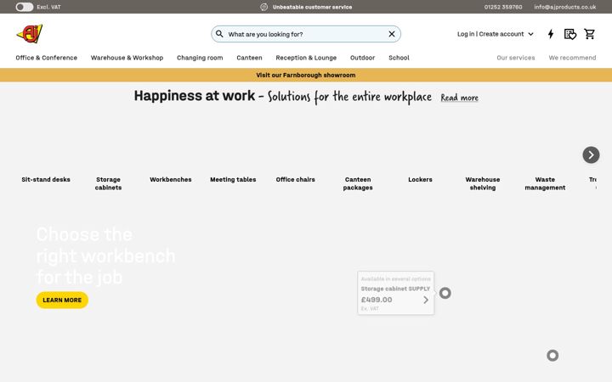Click Visit our Farnborough showroom banner

306,75
